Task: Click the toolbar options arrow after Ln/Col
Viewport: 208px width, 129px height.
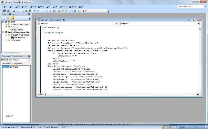Action: click(x=108, y=12)
